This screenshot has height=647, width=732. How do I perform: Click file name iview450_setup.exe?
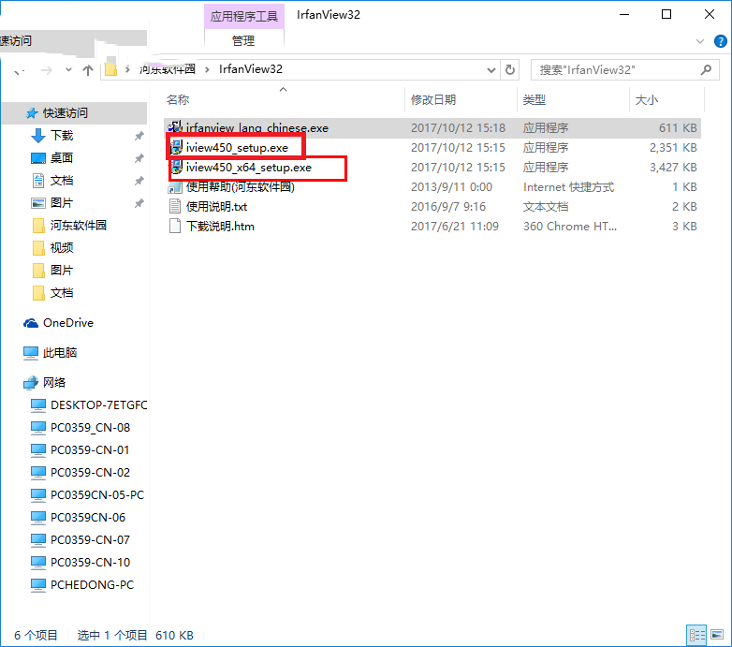coord(237,148)
